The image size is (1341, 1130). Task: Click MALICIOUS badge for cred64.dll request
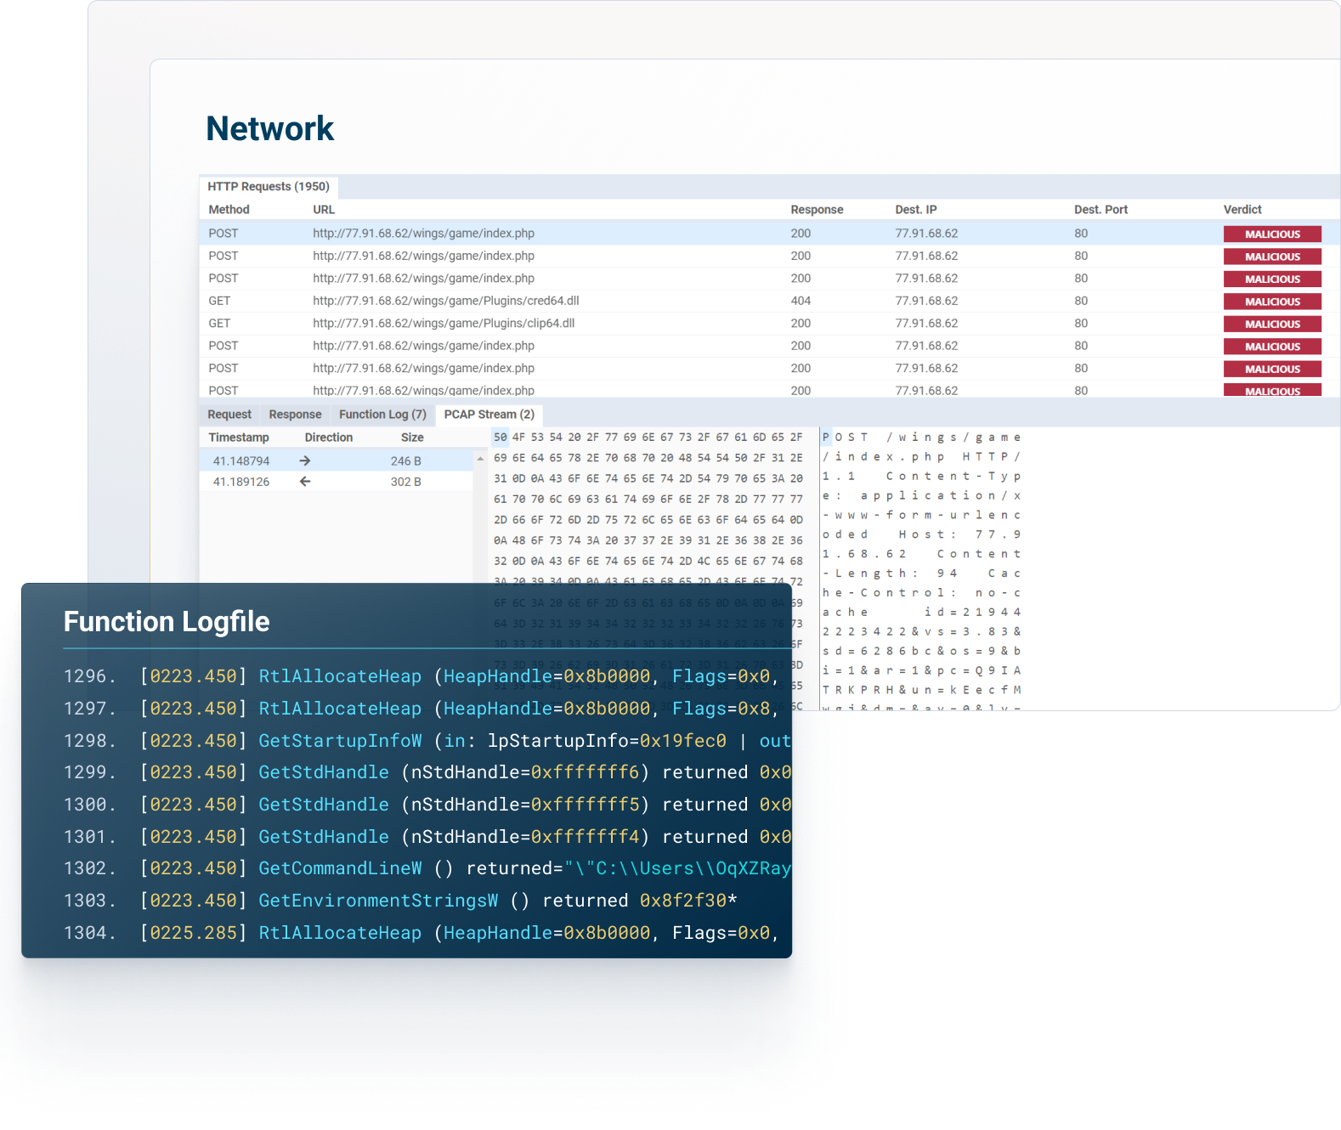click(x=1272, y=302)
